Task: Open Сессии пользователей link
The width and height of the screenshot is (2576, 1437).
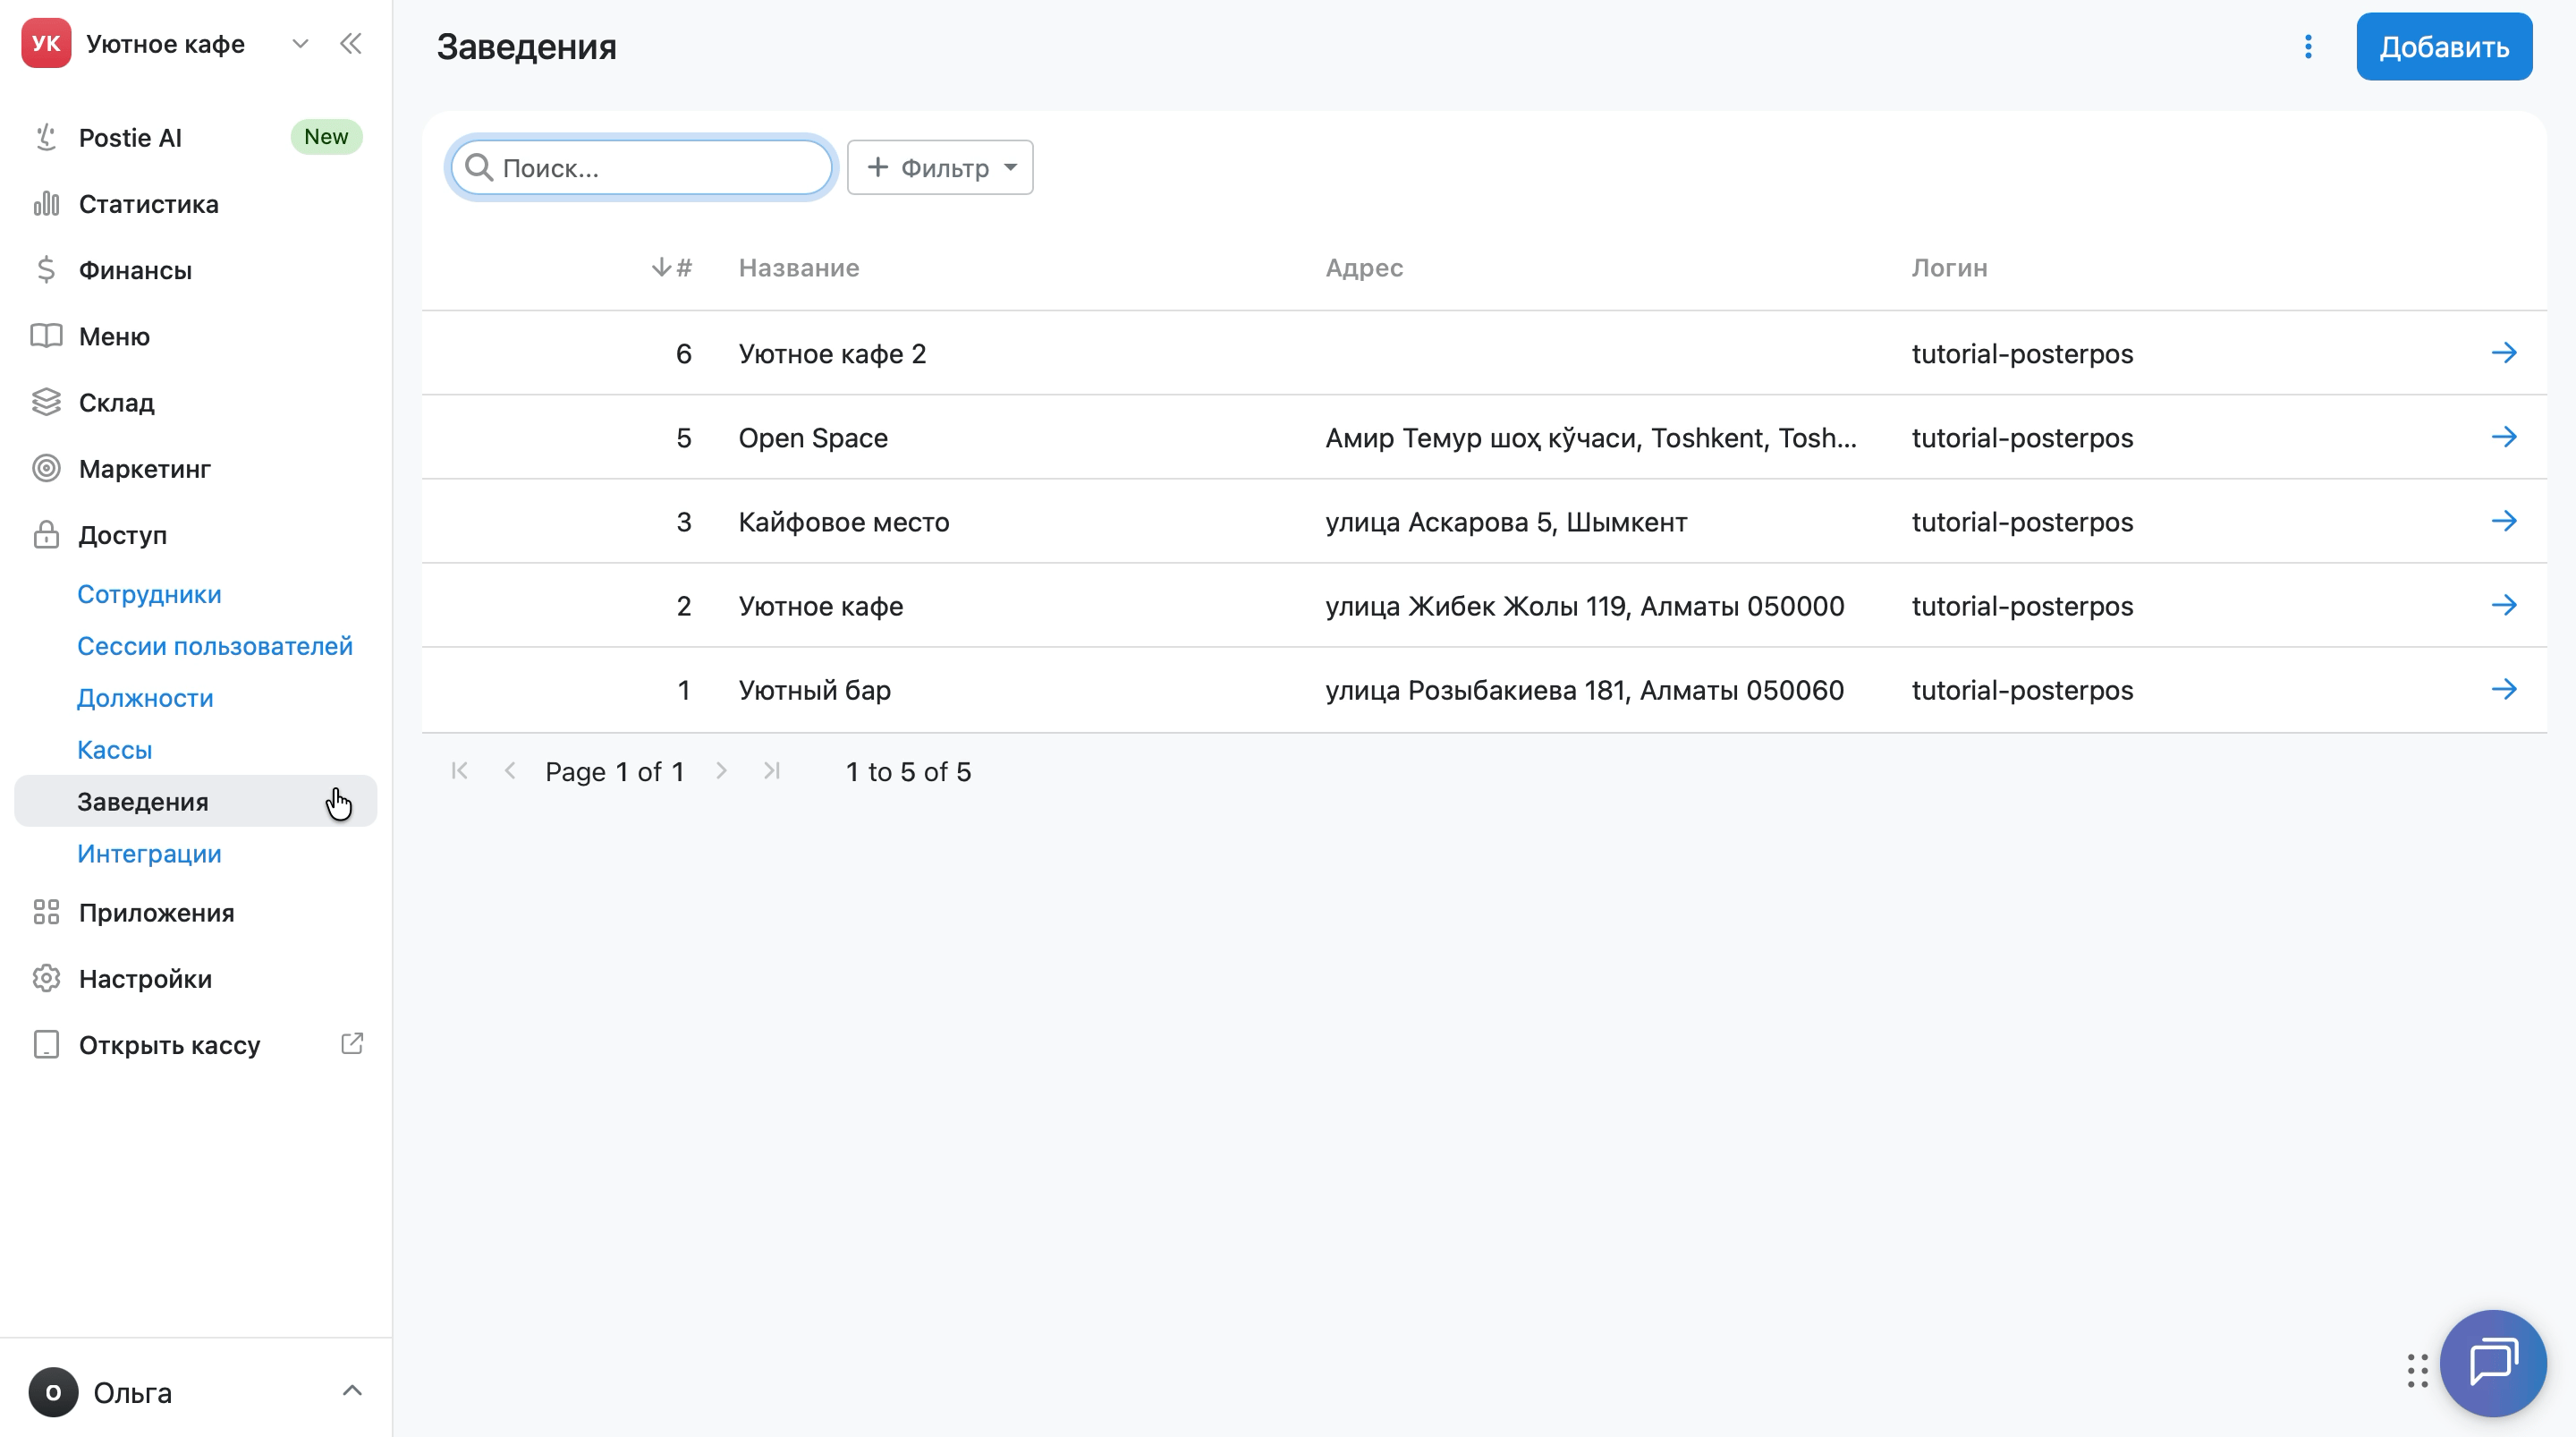Action: pos(215,646)
